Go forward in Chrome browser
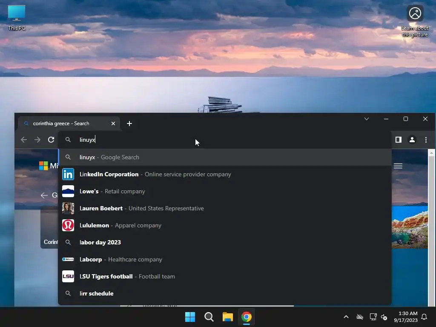Screen dimensions: 436x327 click(37, 140)
